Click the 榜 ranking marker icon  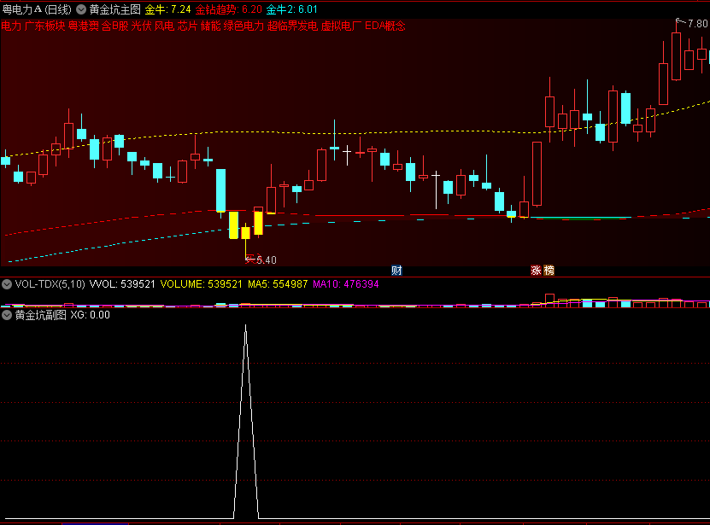[549, 271]
